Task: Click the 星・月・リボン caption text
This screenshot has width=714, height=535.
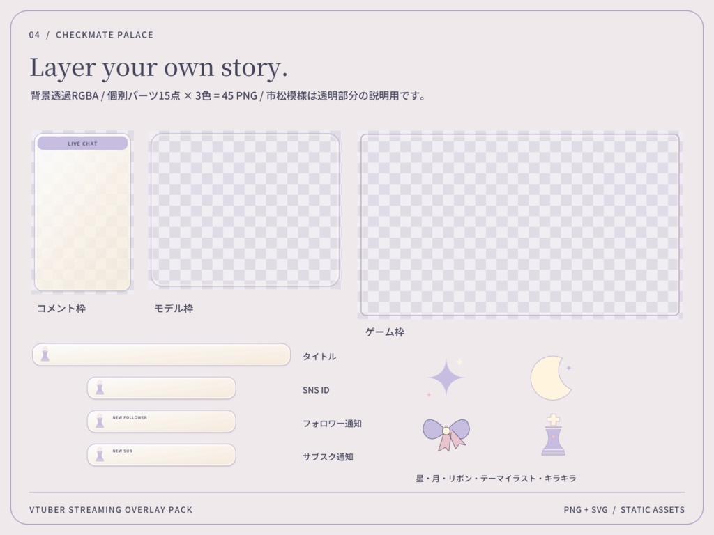Action: pos(496,479)
